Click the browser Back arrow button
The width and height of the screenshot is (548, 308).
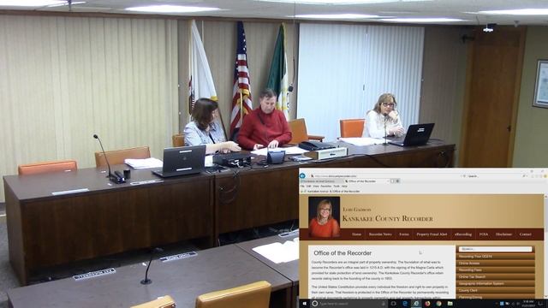[302, 176]
